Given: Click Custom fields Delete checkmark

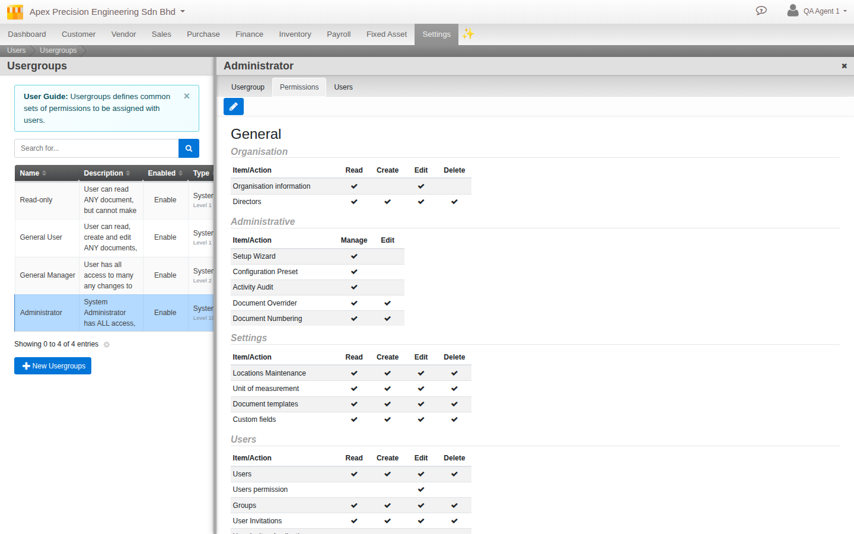Looking at the screenshot, I should tap(454, 419).
